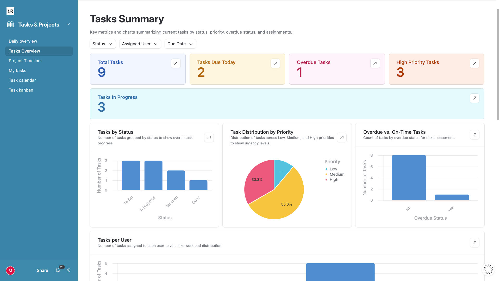Expand the Total Tasks card via arrow icon
This screenshot has height=281, width=500.
(x=176, y=63)
